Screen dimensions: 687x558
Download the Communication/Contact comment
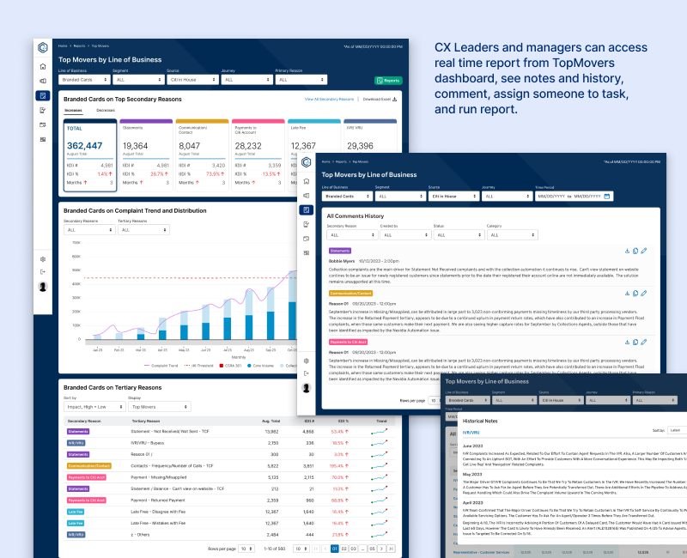point(627,294)
